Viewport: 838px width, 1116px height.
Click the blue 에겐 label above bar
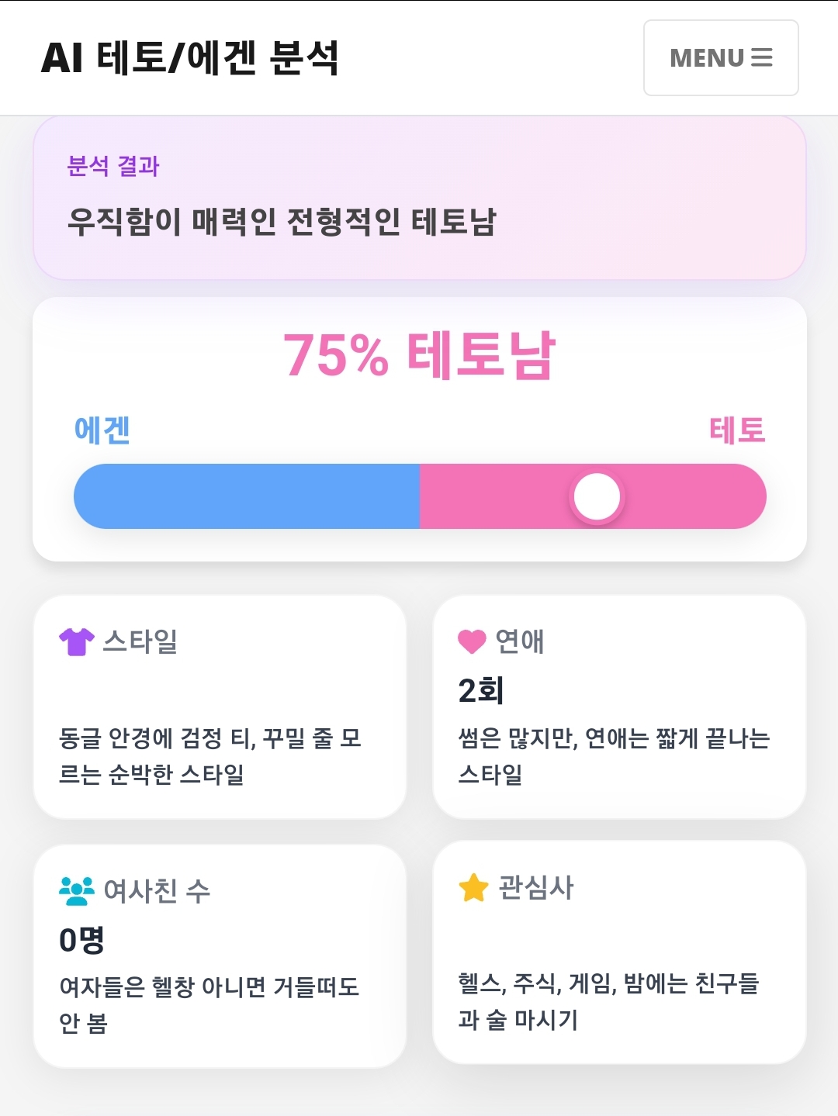(102, 430)
